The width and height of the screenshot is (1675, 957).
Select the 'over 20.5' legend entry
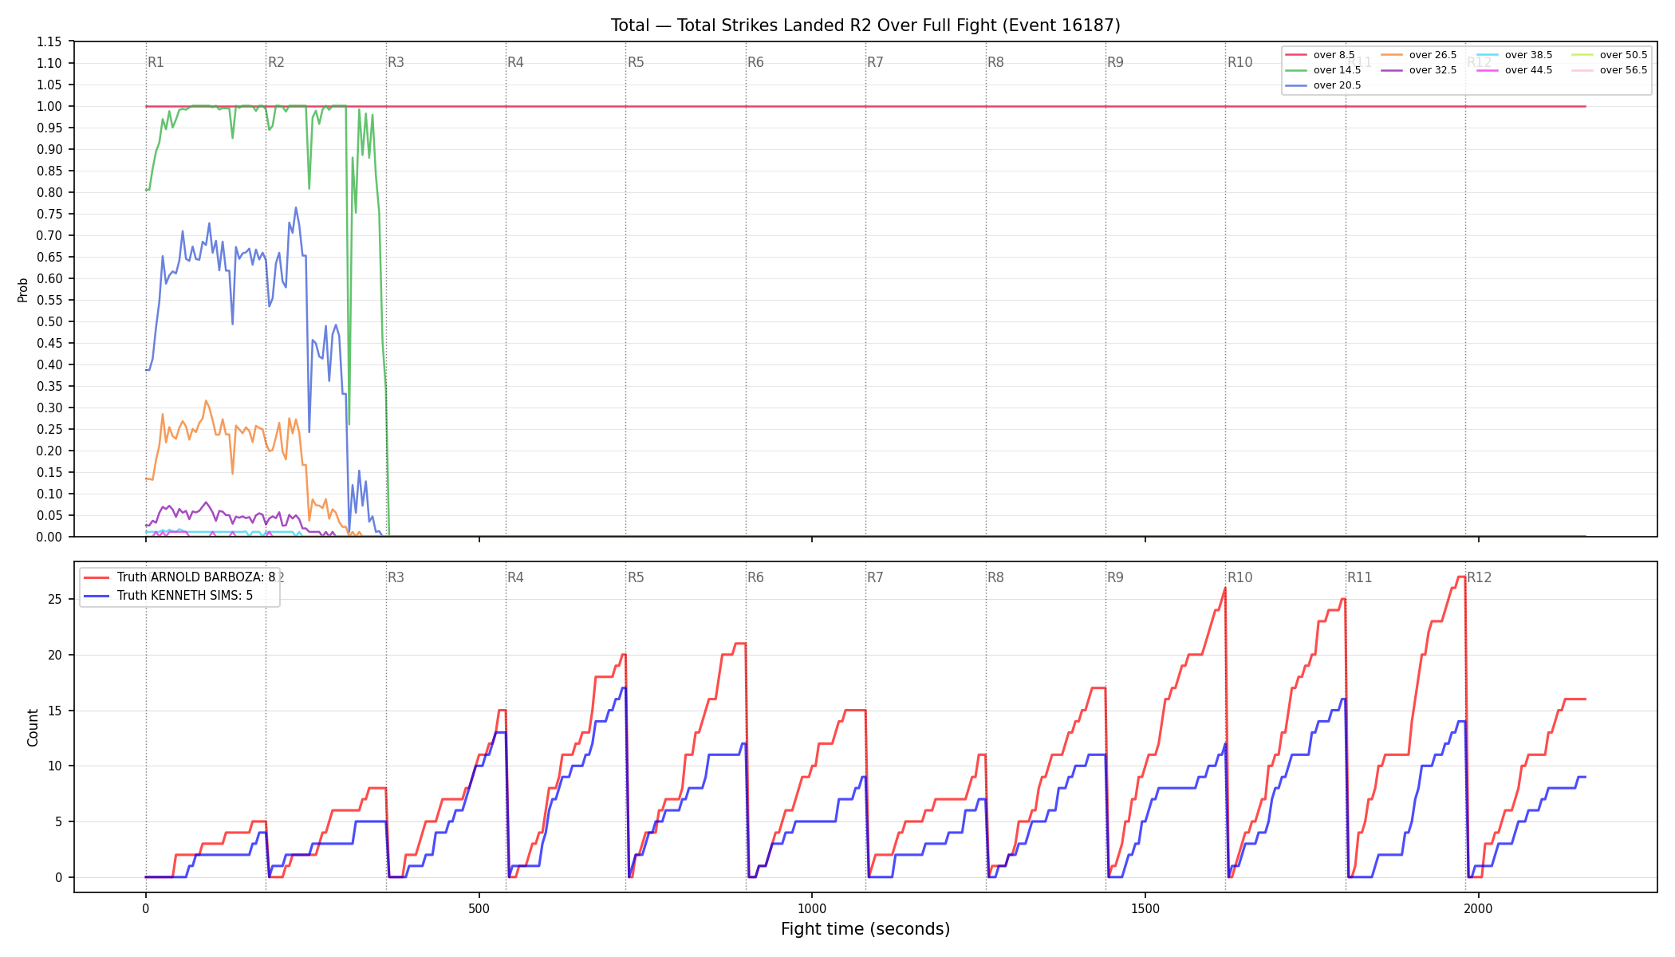(1323, 85)
